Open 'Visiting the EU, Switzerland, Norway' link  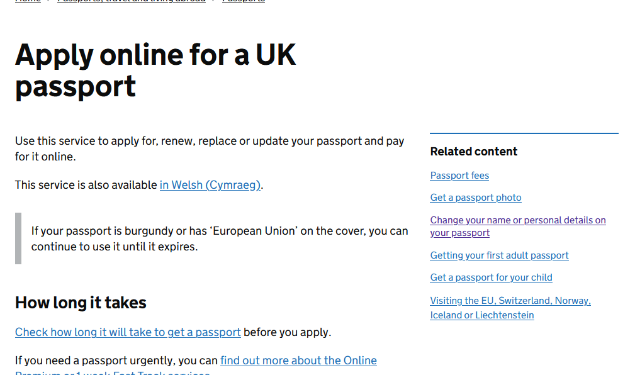click(x=510, y=301)
